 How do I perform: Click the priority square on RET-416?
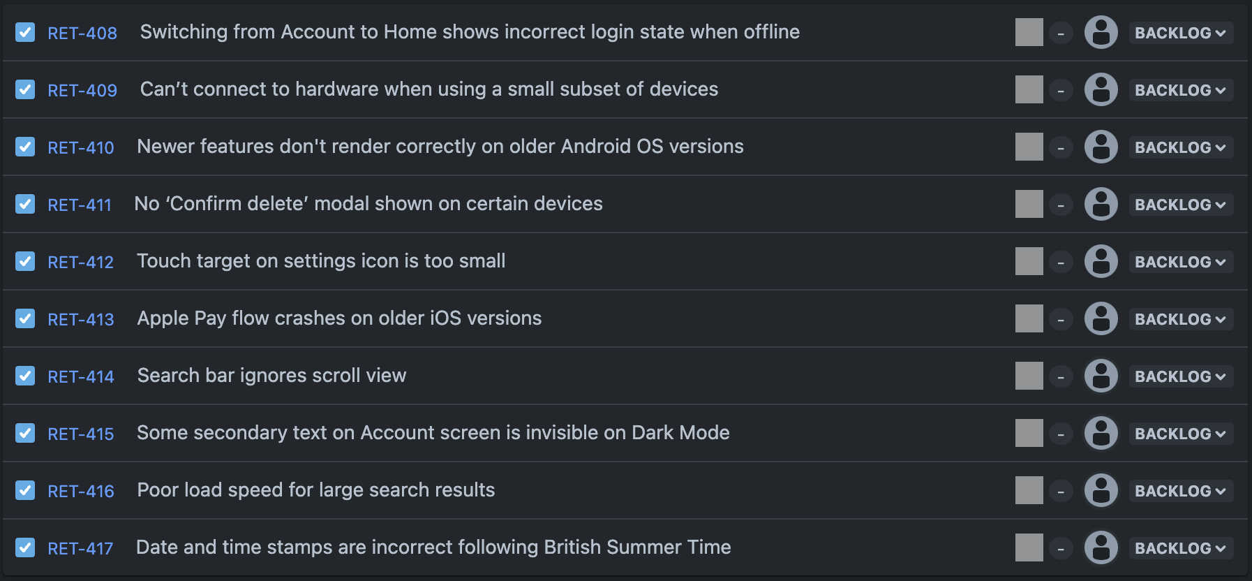point(1028,490)
